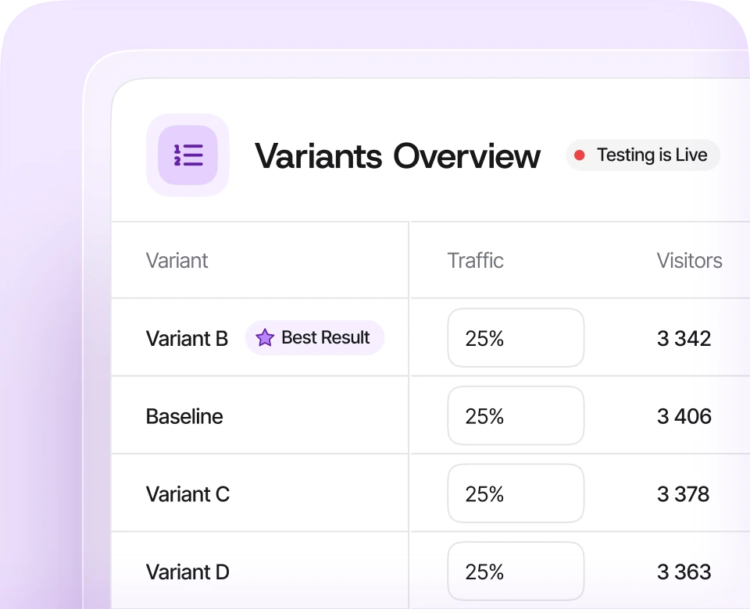Viewport: 750px width, 609px height.
Task: Click visitors value 3 363
Action: click(684, 572)
